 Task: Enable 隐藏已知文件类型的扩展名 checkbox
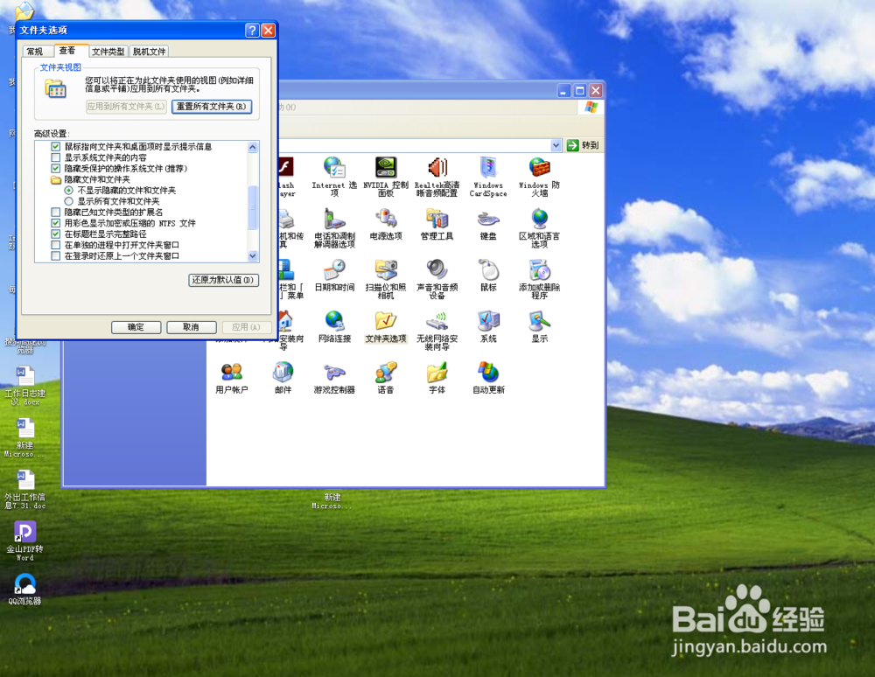[56, 212]
